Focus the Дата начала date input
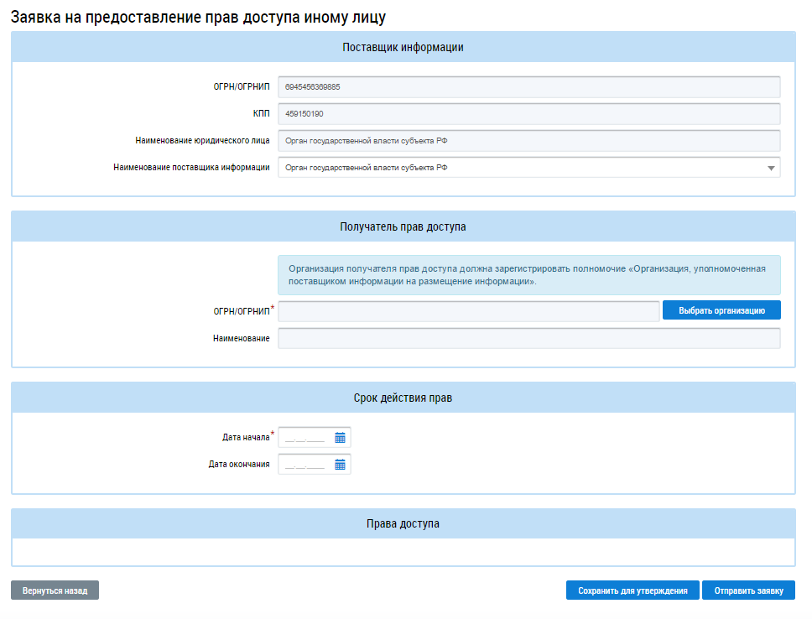The image size is (812, 619). (x=305, y=437)
